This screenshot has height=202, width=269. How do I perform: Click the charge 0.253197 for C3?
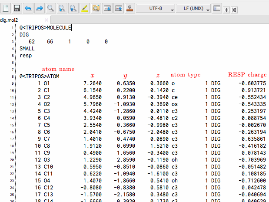pos(254,111)
